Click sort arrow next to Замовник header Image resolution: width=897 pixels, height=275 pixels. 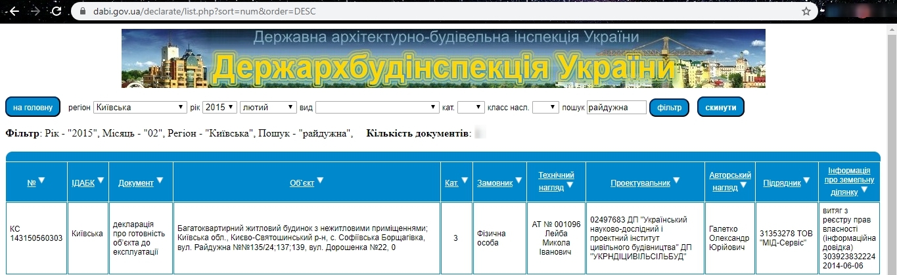tap(519, 180)
